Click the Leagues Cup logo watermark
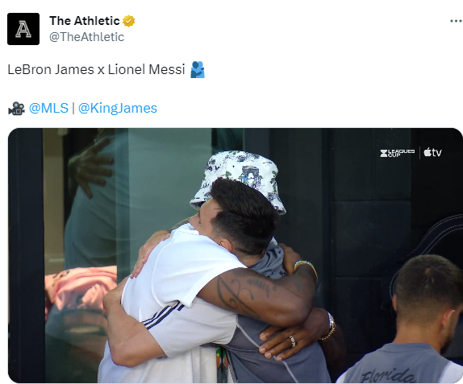 click(x=398, y=153)
